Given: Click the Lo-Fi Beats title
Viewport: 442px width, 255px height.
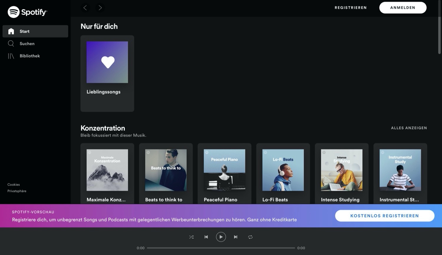Looking at the screenshot, I should 275,200.
